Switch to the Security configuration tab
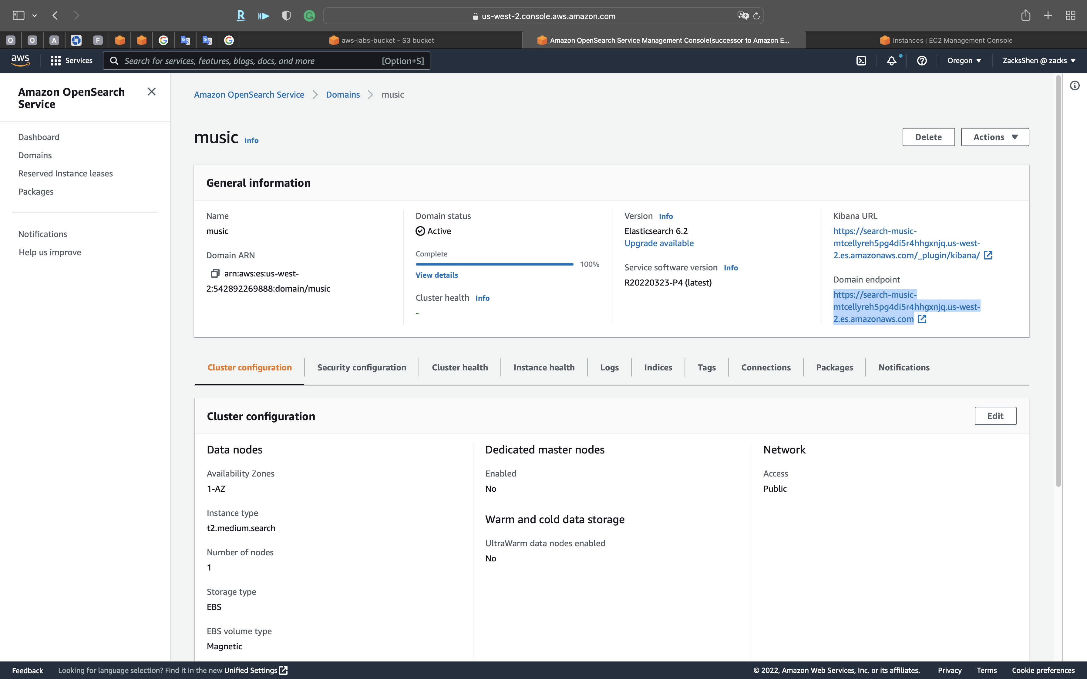The height and width of the screenshot is (679, 1087). (x=361, y=367)
